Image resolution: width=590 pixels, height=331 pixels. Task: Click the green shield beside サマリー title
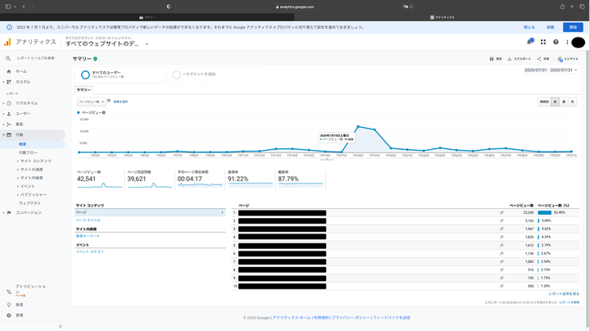[95, 59]
